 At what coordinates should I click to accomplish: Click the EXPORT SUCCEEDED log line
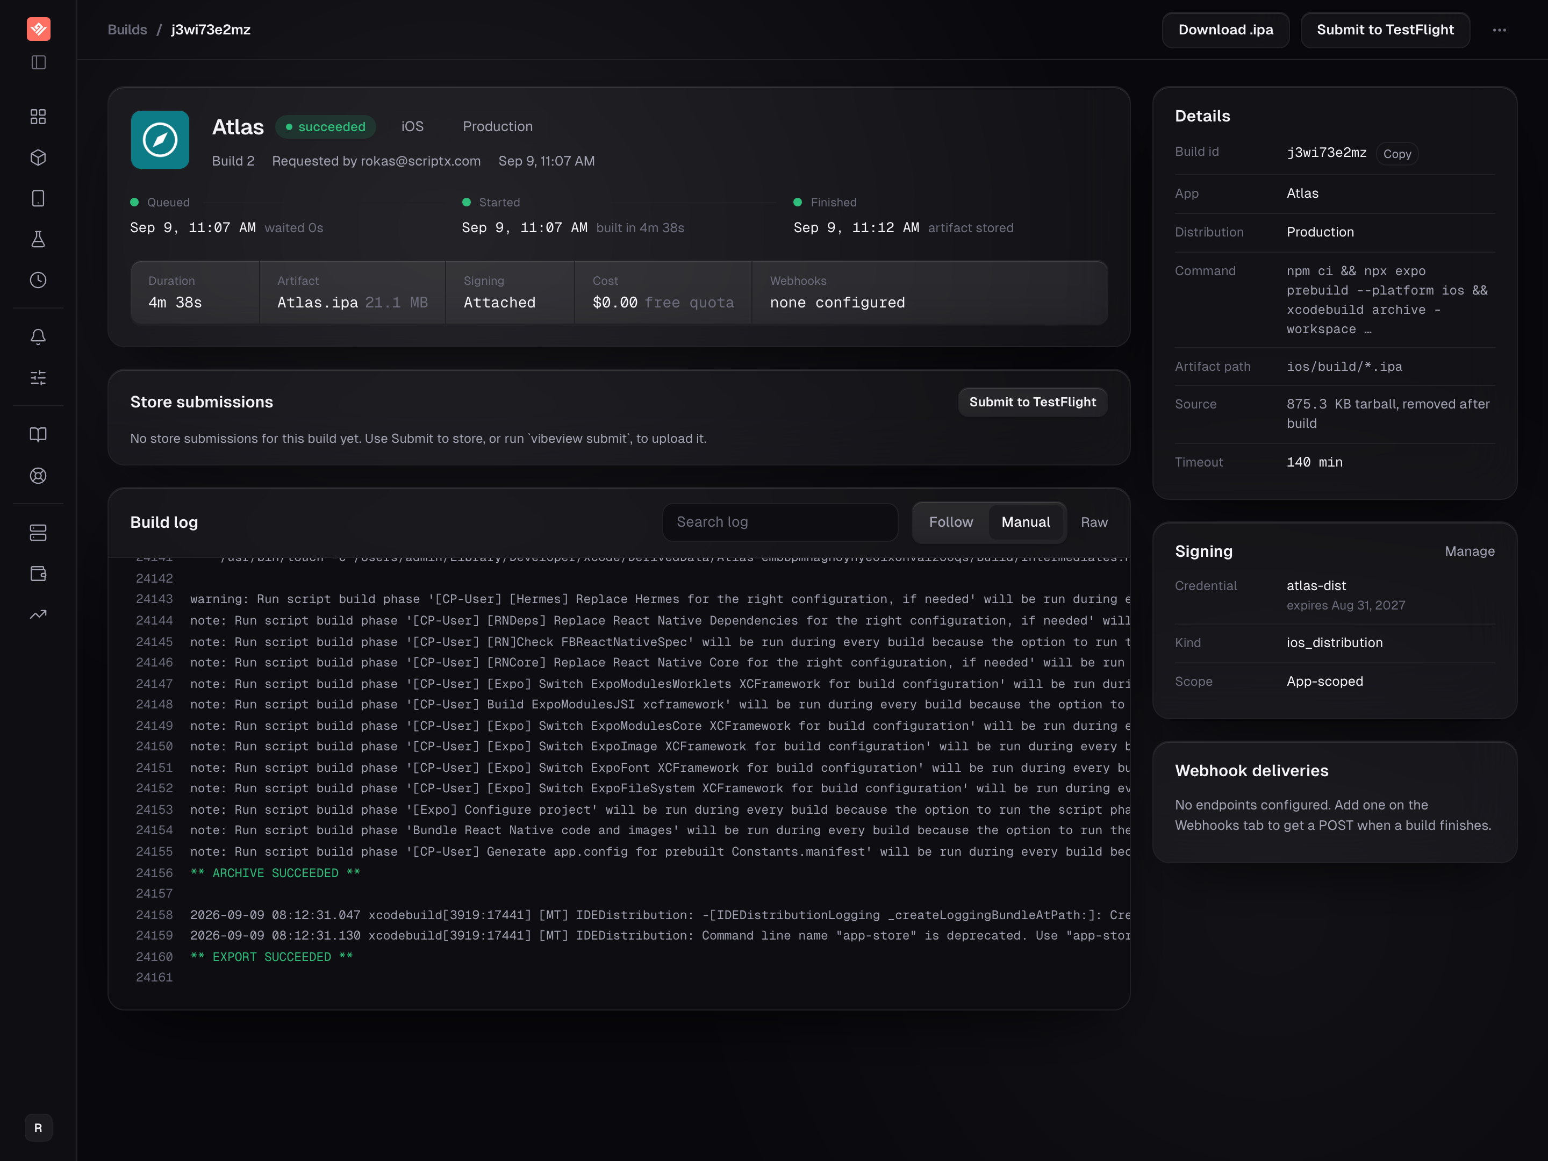(x=271, y=957)
